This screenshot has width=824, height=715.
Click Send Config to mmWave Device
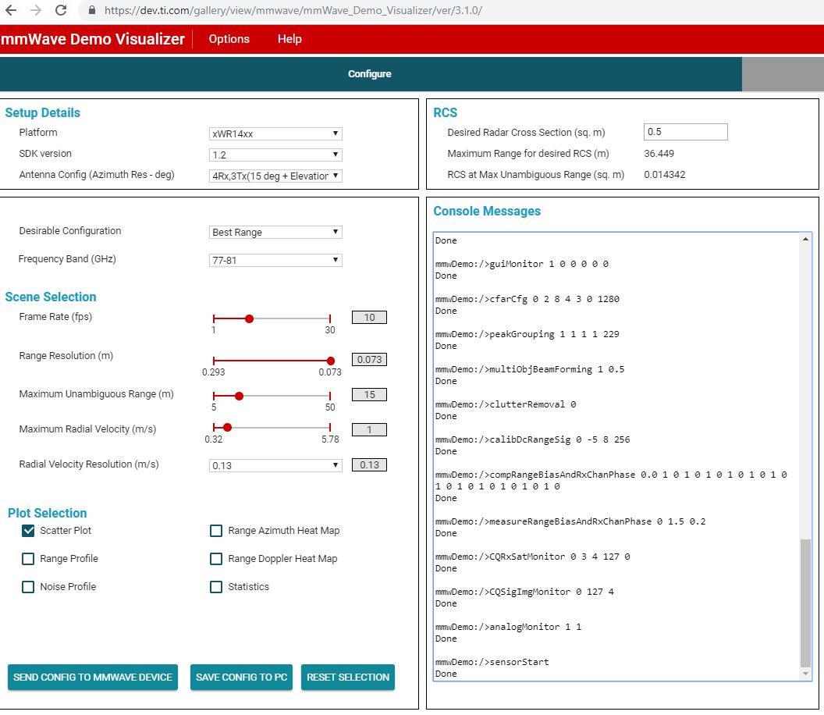tap(93, 678)
